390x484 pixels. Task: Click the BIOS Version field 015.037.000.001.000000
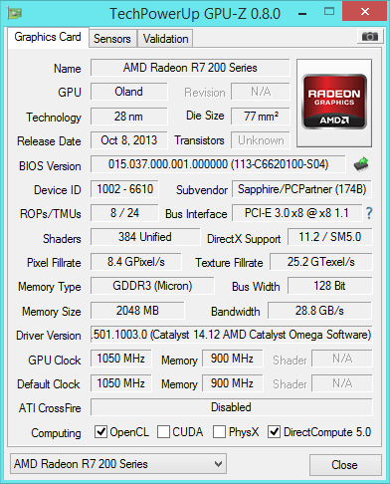pyautogui.click(x=218, y=164)
